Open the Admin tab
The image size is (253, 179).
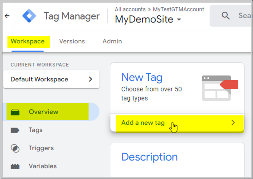pyautogui.click(x=112, y=41)
